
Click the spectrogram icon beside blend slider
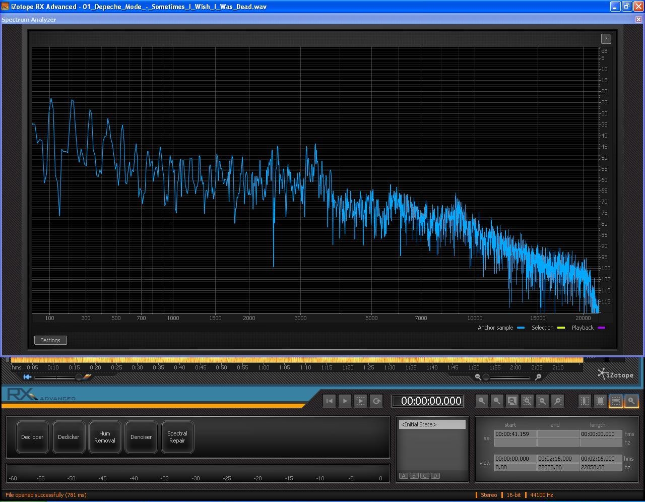(x=88, y=377)
